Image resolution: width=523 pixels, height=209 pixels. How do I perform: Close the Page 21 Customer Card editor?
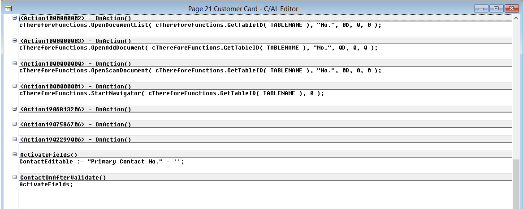point(511,8)
